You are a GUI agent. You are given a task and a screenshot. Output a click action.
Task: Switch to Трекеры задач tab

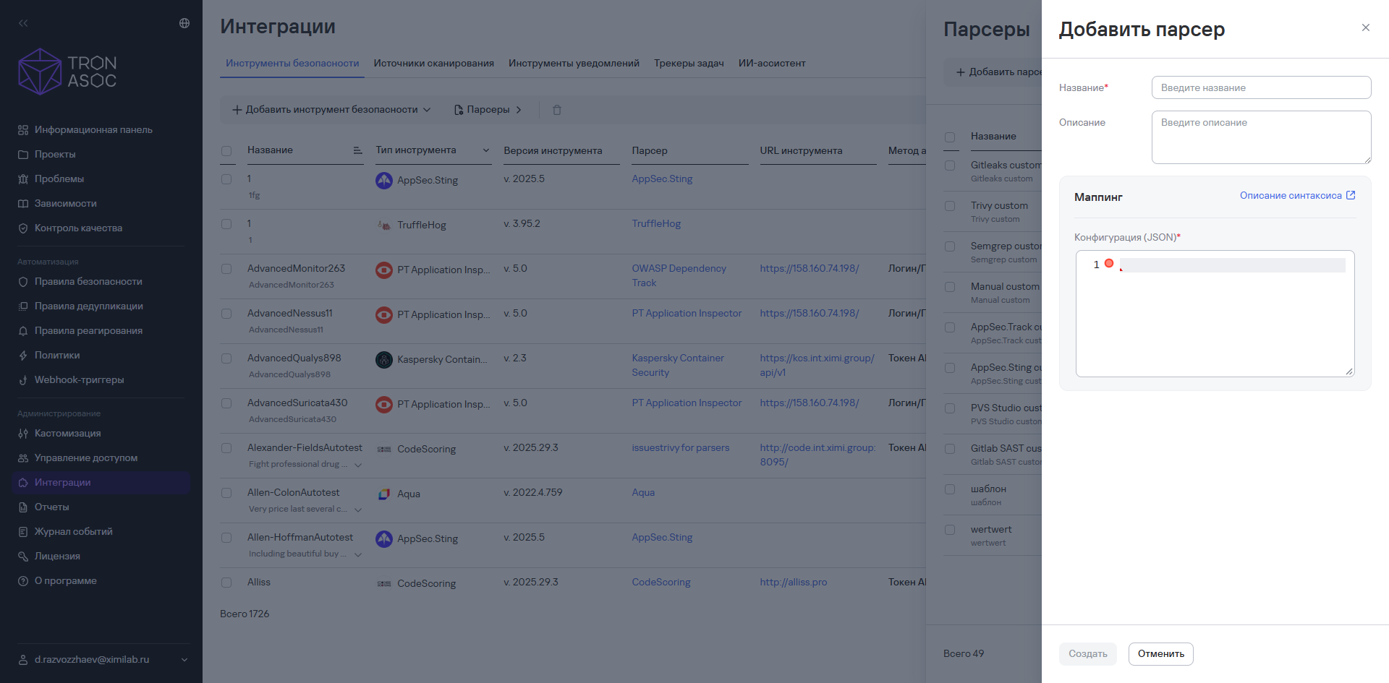coord(689,64)
